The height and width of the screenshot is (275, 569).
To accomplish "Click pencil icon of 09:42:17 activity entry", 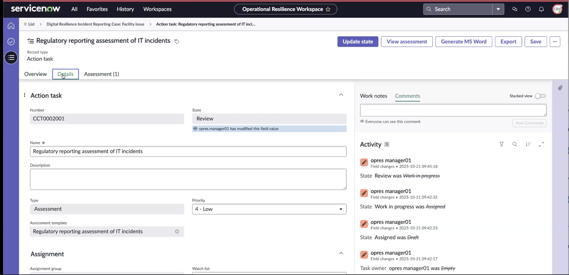I will tap(364, 255).
